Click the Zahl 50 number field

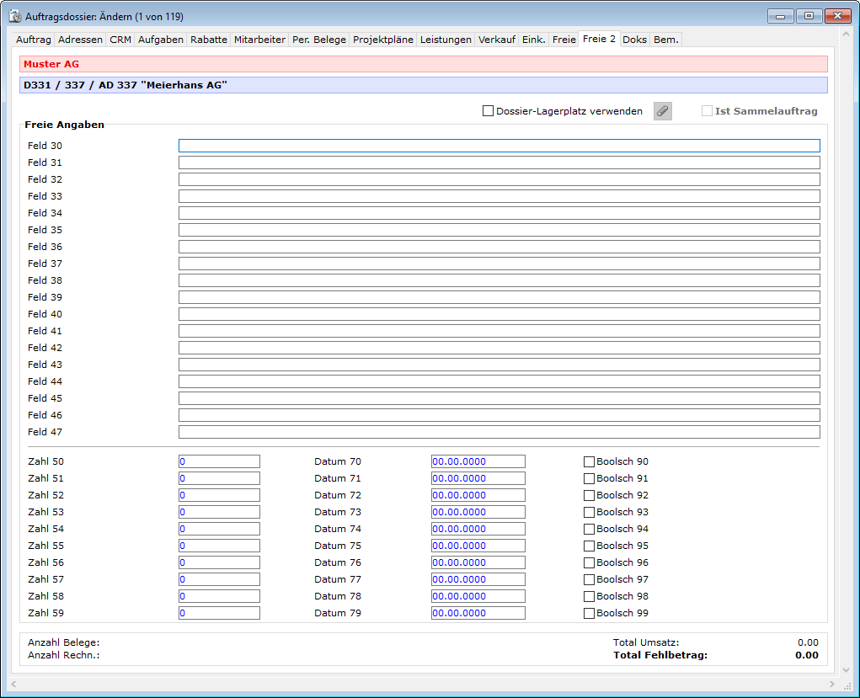(x=219, y=461)
